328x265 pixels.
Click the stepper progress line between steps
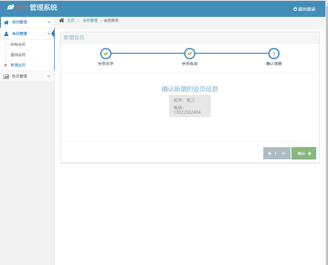tap(147, 53)
